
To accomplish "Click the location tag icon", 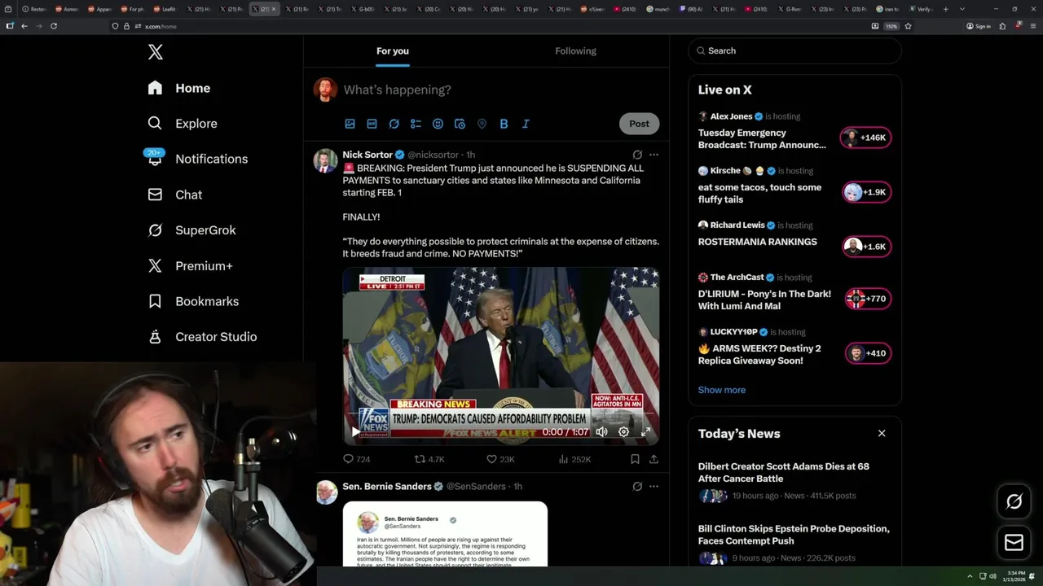I will [x=482, y=124].
